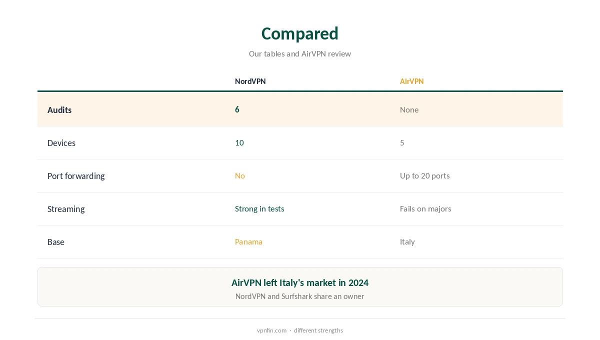The image size is (600, 340).
Task: Click the "Strong in tests" cell
Action: (x=259, y=208)
